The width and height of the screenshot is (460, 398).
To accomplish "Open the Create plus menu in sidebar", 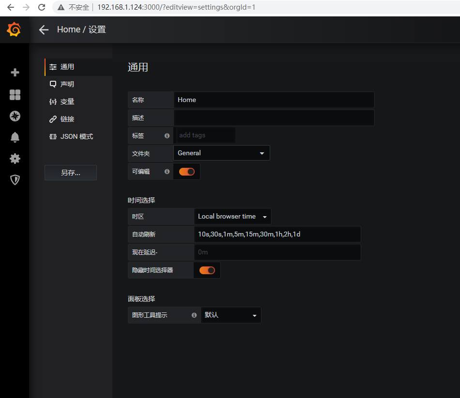I will [x=15, y=73].
